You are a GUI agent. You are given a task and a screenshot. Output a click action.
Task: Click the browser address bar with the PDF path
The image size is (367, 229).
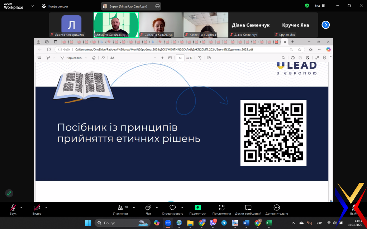click(x=164, y=49)
